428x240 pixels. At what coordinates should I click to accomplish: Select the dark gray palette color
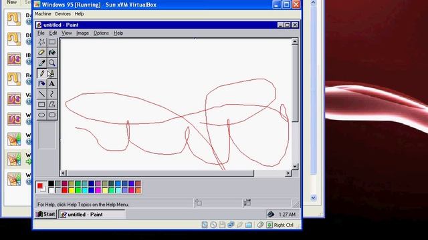58,183
